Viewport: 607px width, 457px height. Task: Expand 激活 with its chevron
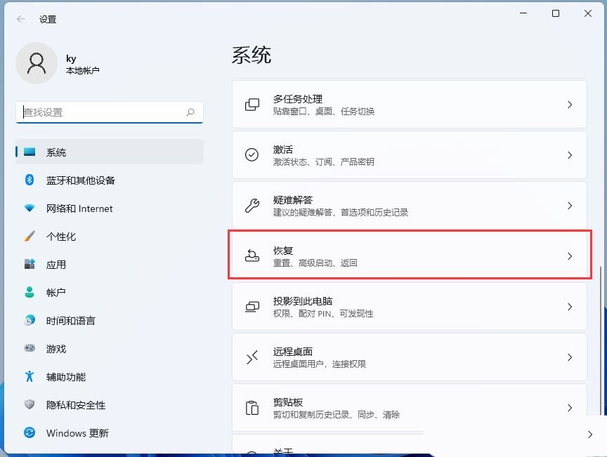pos(570,154)
